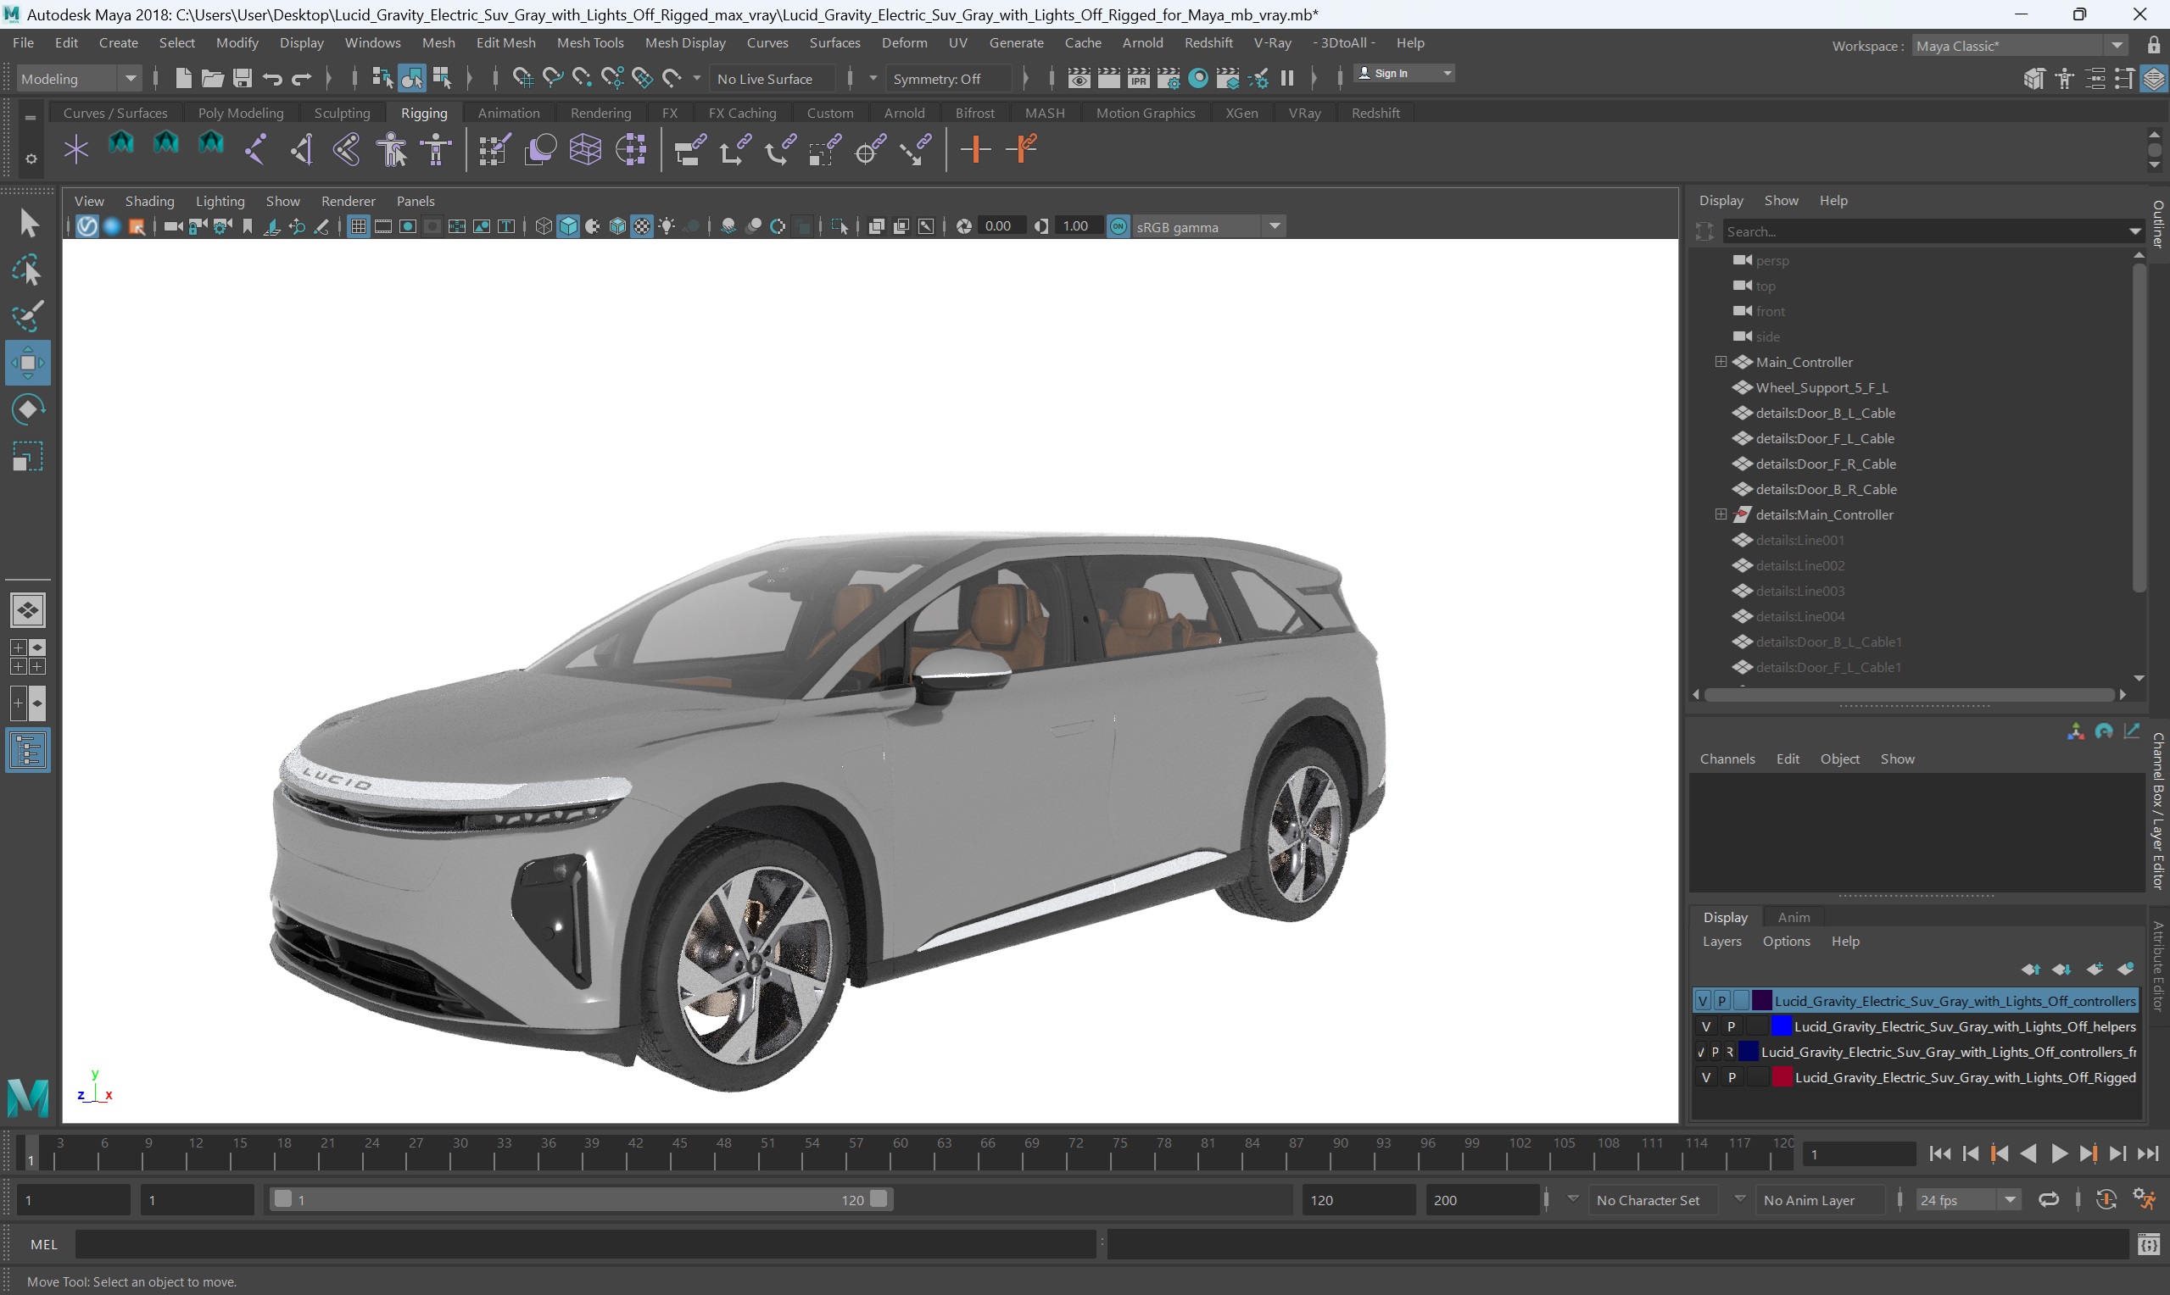The height and width of the screenshot is (1295, 2170).
Task: Open the Modeling menu set dropdown
Action: [x=79, y=79]
